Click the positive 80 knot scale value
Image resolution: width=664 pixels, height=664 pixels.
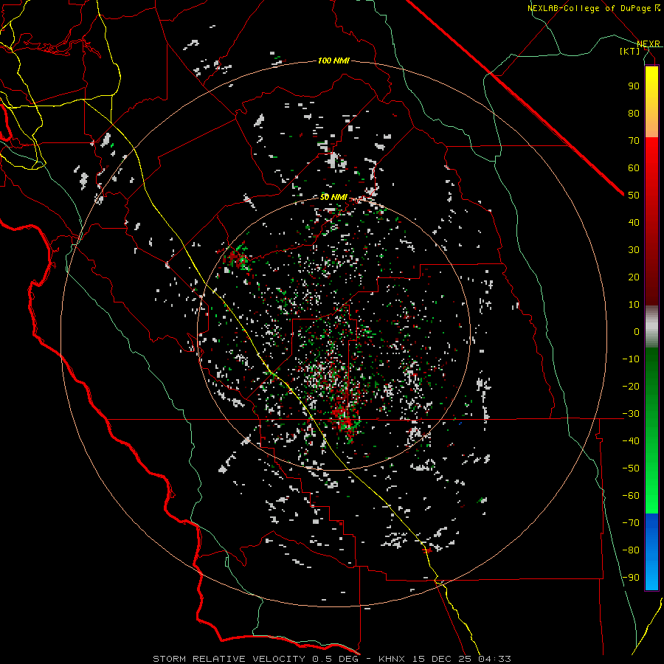tap(634, 113)
